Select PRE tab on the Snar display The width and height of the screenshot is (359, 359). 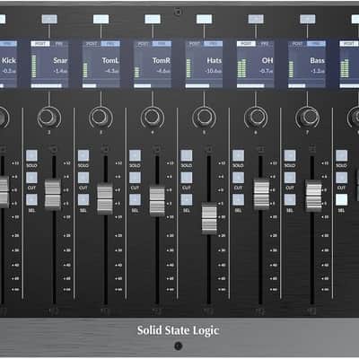(59, 44)
